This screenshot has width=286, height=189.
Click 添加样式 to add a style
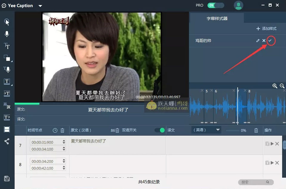coord(267,29)
